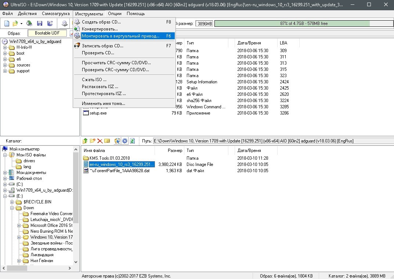
Task: Click the ~uTorrentPartFile dat file icon
Action: tap(86, 171)
